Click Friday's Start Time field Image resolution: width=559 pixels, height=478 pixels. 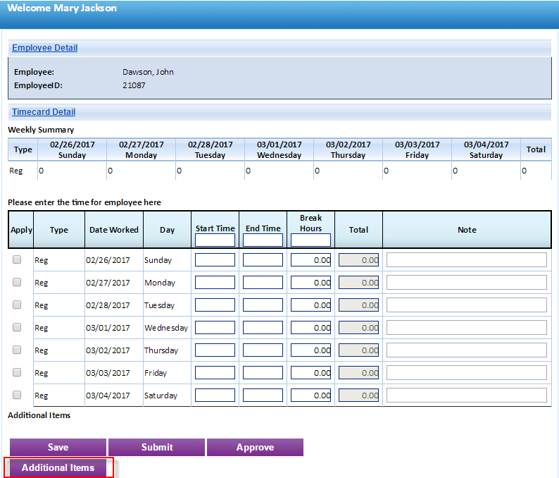point(215,373)
